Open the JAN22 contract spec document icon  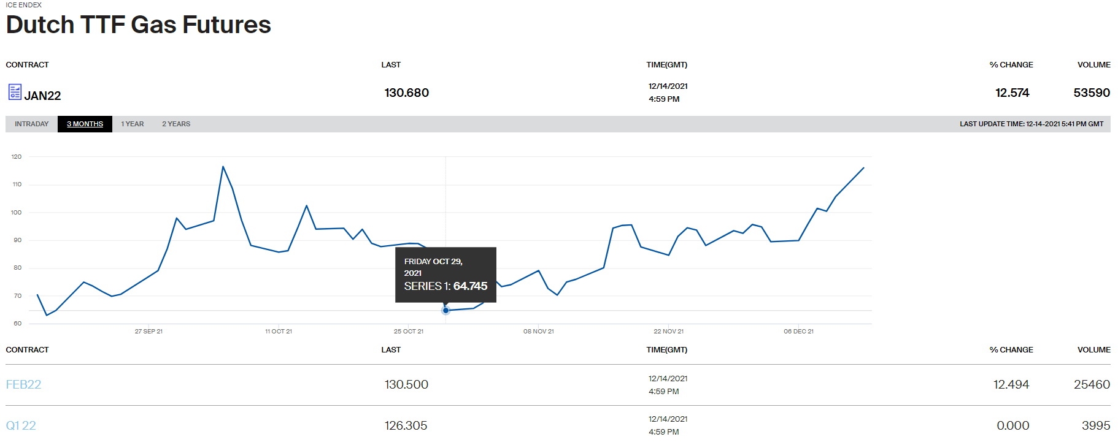[15, 92]
